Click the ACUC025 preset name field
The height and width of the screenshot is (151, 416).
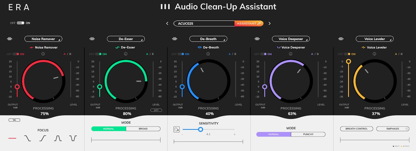(x=204, y=23)
